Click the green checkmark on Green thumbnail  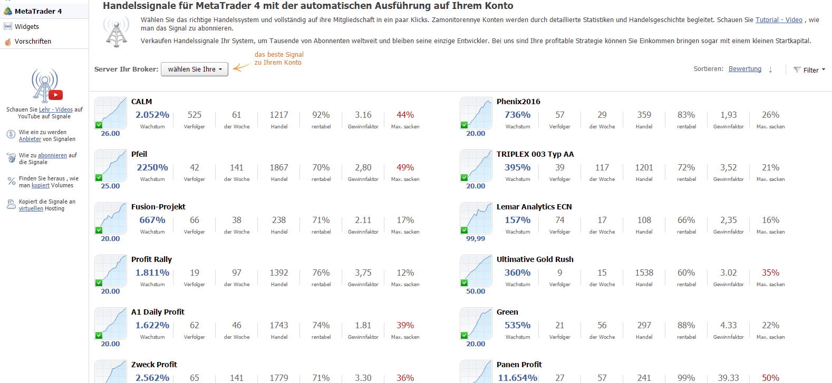click(x=465, y=335)
